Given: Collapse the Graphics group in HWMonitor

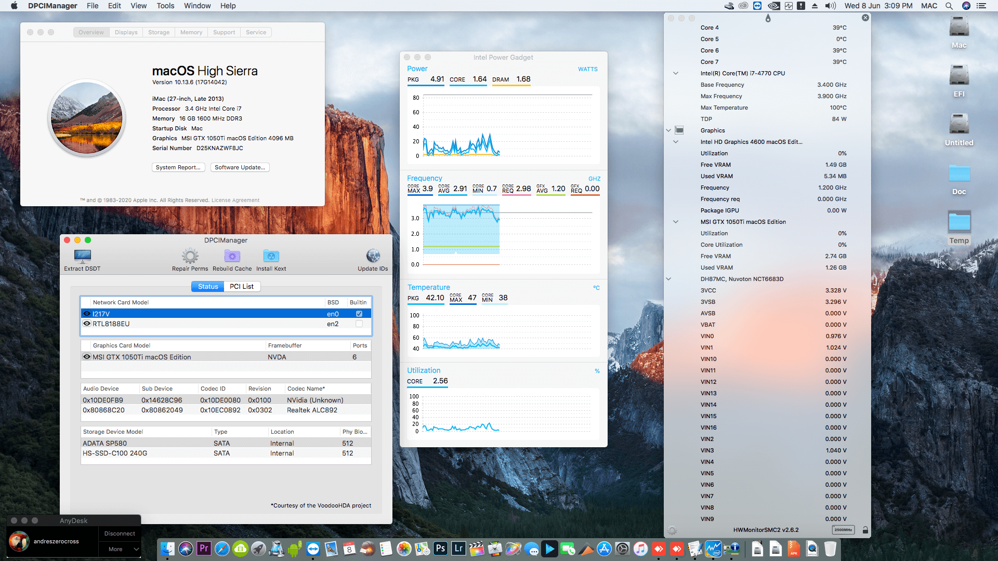Looking at the screenshot, I should (x=668, y=130).
